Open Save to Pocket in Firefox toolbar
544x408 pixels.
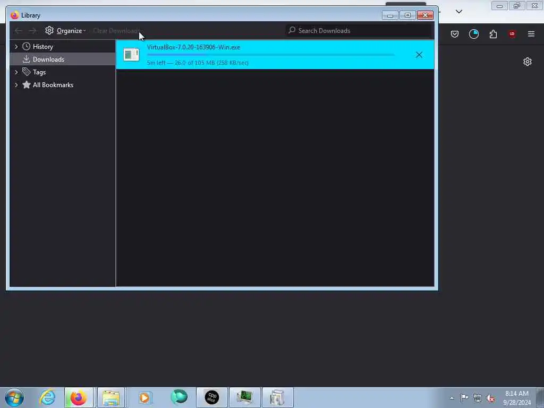point(455,34)
